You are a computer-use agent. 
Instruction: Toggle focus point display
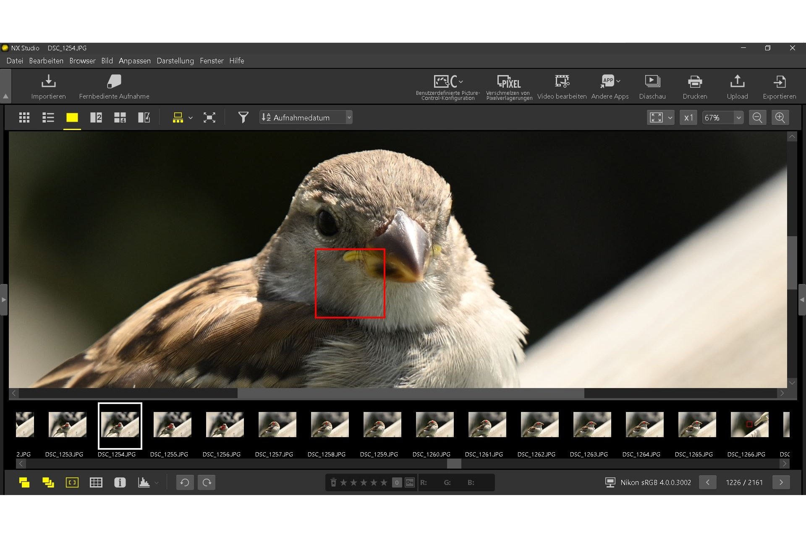[x=72, y=482]
